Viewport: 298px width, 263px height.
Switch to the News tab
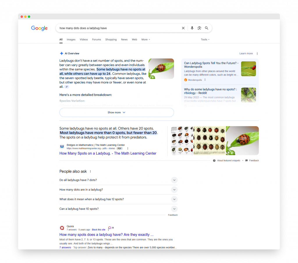[x=124, y=40]
